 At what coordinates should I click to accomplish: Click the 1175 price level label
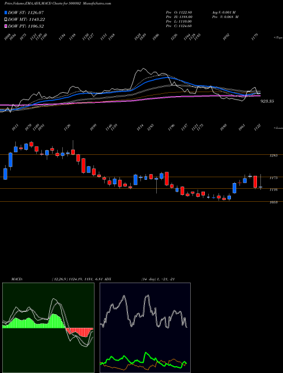click(x=273, y=177)
